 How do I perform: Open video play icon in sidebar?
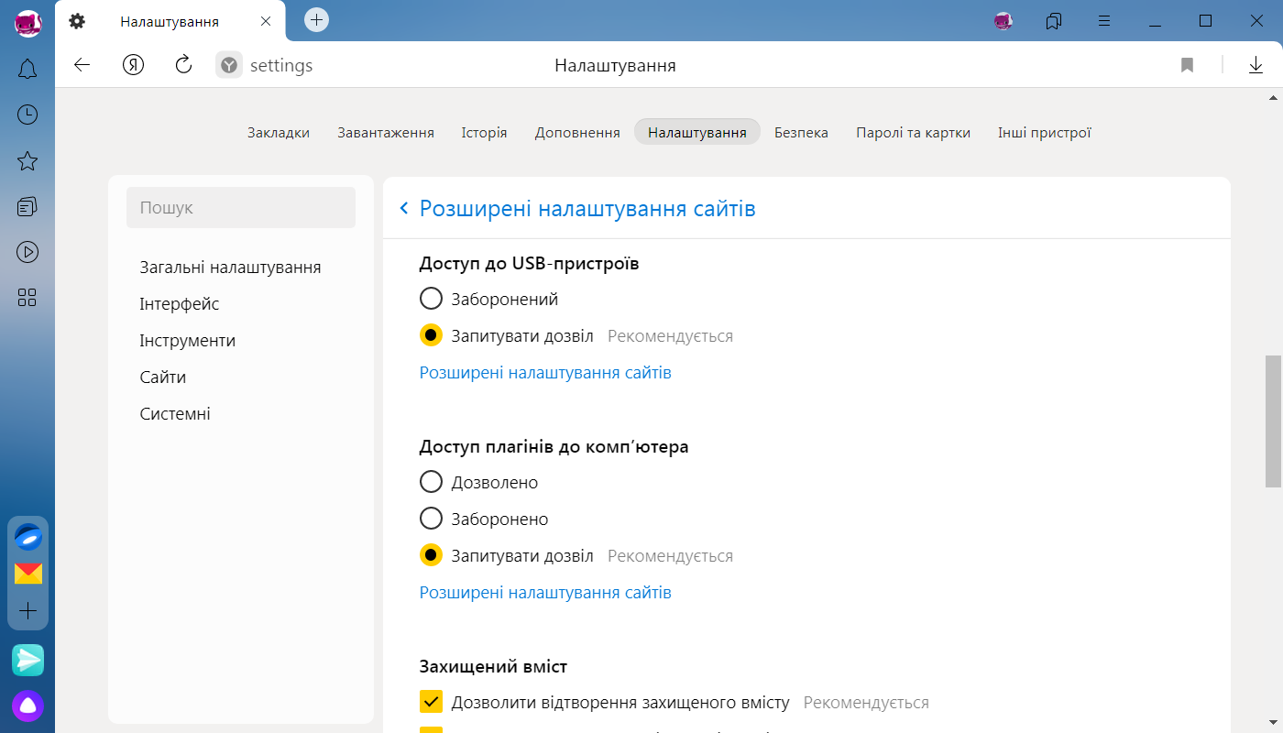pyautogui.click(x=27, y=252)
